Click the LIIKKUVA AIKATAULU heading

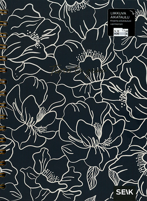[120, 15]
